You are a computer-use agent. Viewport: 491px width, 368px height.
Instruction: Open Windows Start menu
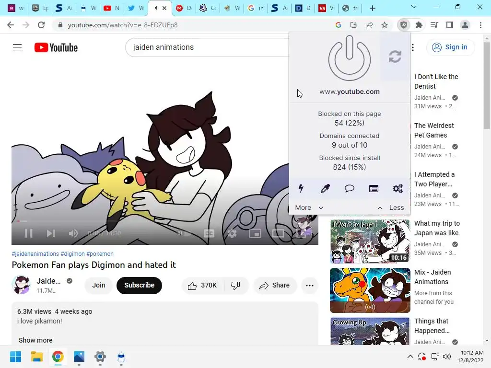point(15,356)
